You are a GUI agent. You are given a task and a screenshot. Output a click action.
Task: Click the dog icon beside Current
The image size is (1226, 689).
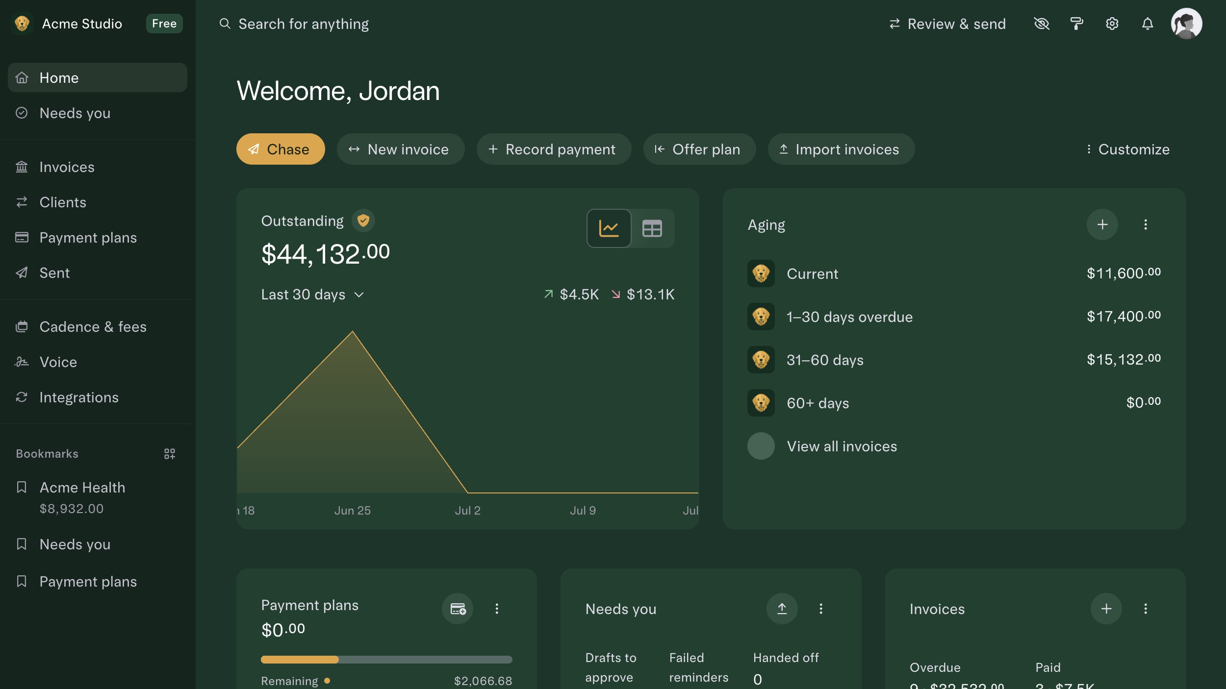pyautogui.click(x=761, y=273)
